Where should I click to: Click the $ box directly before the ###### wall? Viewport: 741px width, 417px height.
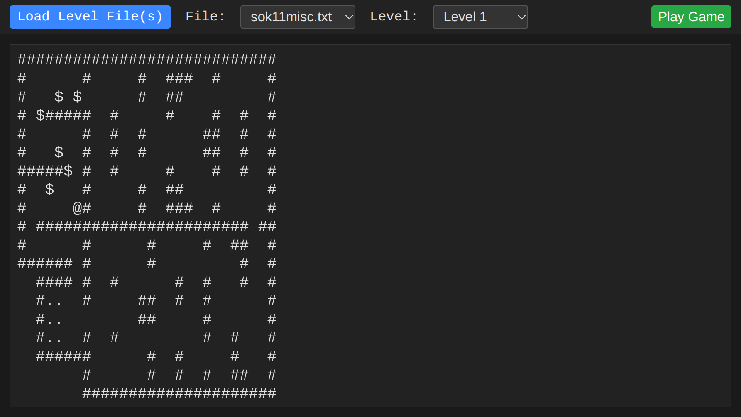(40, 115)
